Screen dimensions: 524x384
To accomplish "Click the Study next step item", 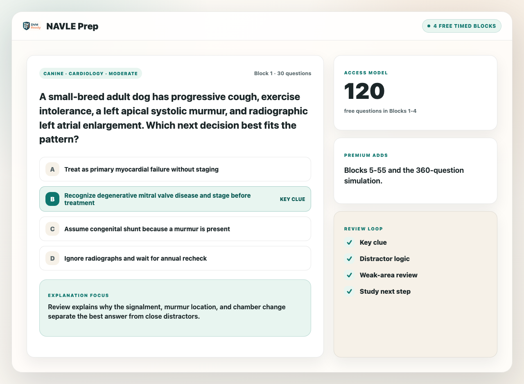I will click(x=385, y=291).
